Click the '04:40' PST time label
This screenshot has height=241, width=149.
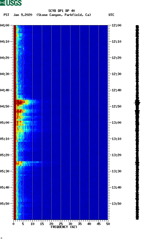(5, 90)
